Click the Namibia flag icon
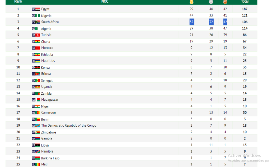269x167 pixels. tap(36, 152)
